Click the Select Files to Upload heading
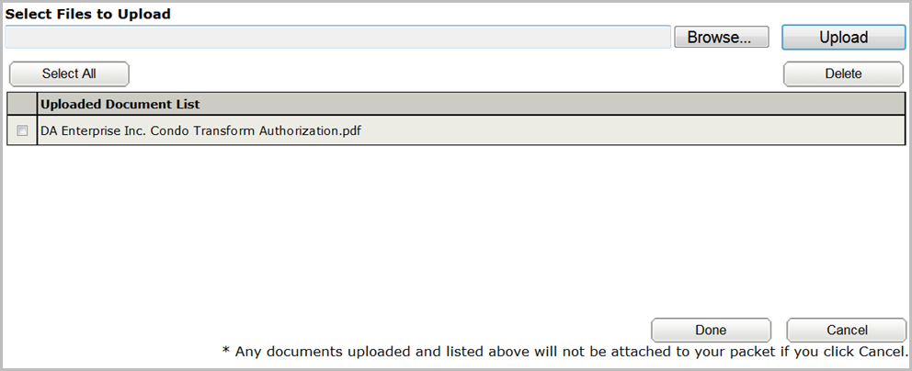This screenshot has height=371, width=912. tap(88, 15)
